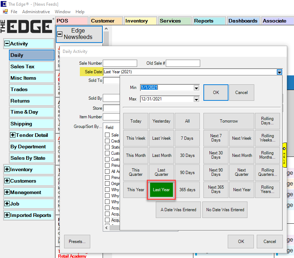294x258 pixels.
Task: Expand the Management plus icon
Action: pos(7,192)
